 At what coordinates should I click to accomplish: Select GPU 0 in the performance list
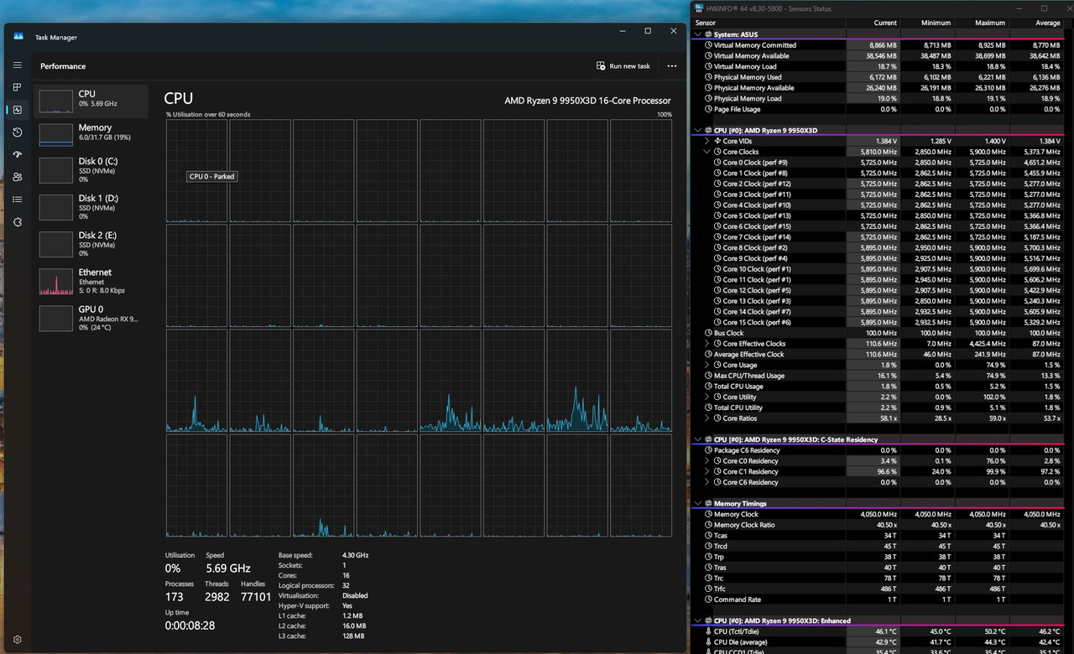[91, 317]
